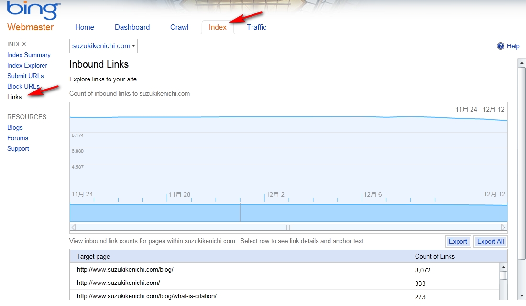Go to Submit URLs
Viewport: 526px width, 306px height.
[25, 76]
